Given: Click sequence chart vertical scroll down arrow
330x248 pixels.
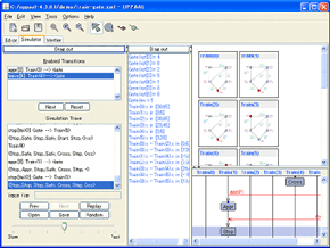Looking at the screenshot, I should [324, 234].
